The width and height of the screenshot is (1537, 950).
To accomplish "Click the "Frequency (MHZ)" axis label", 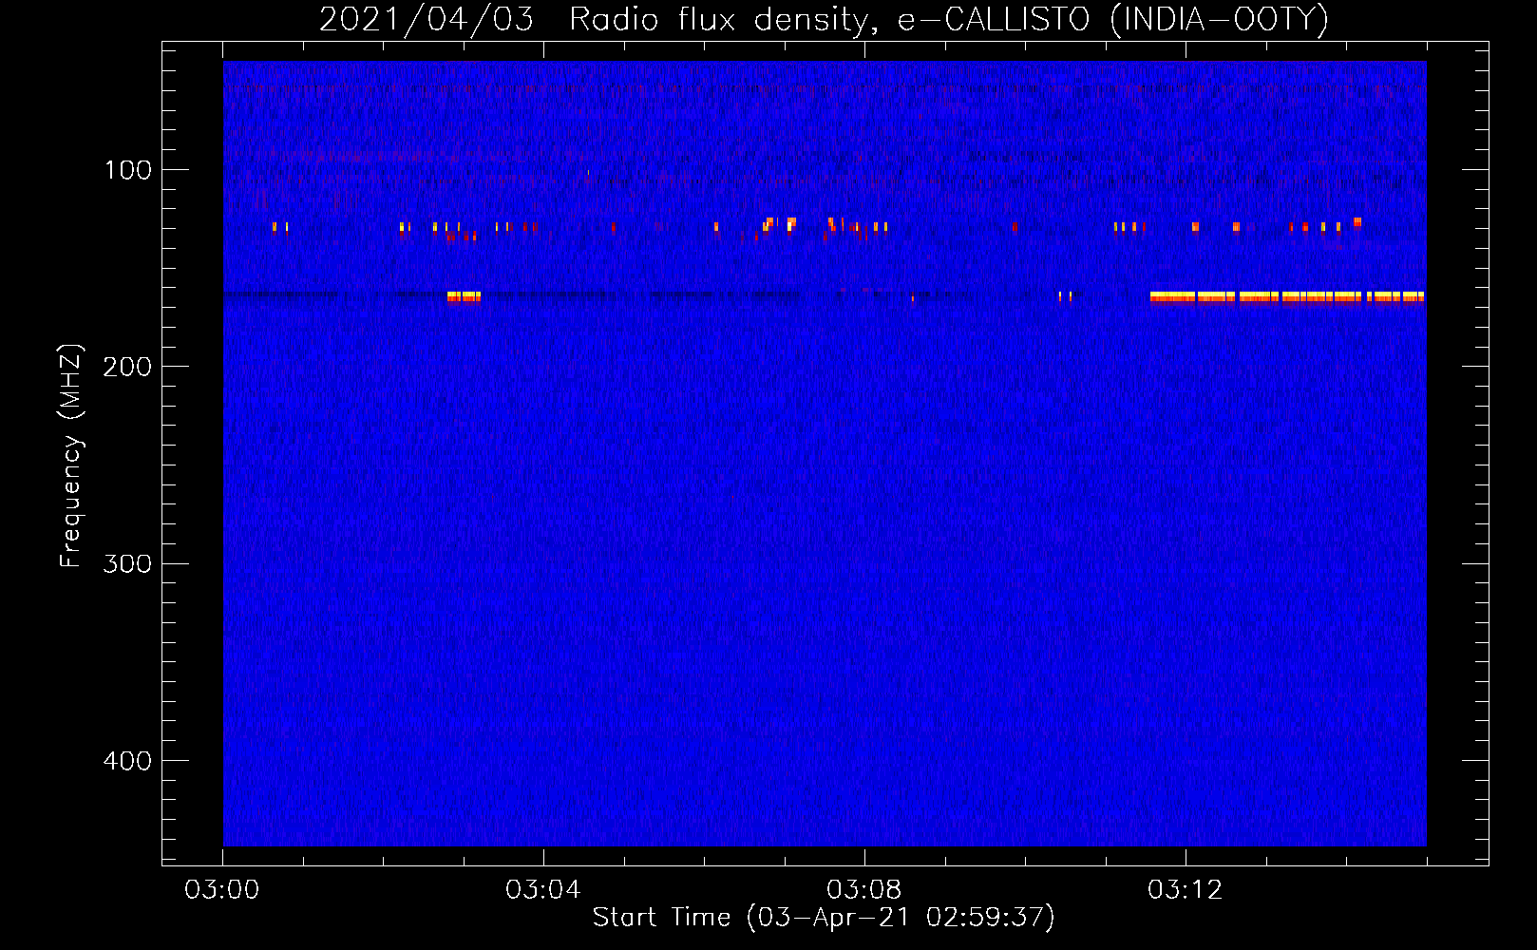I will [71, 456].
